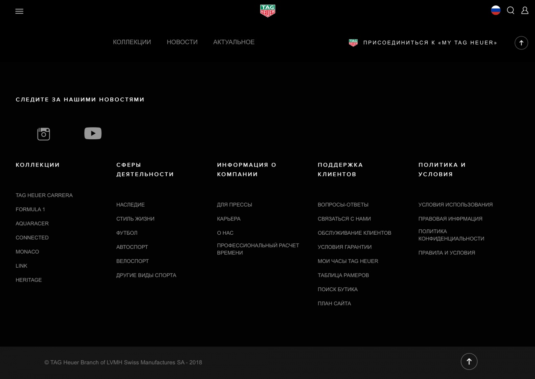
Task: Open the YouTube social icon
Action: click(93, 133)
